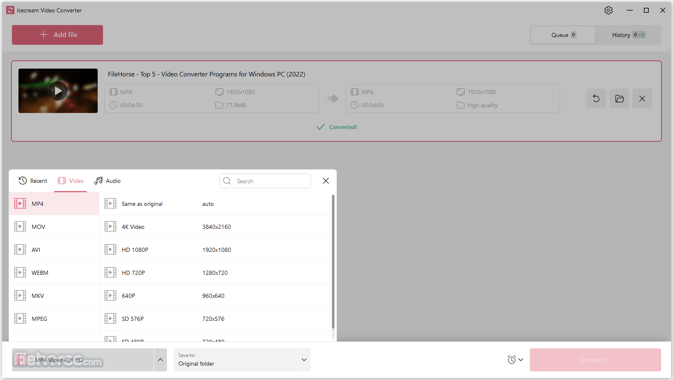This screenshot has width=673, height=380.
Task: Click the 77.9MB source file size
Action: click(236, 105)
